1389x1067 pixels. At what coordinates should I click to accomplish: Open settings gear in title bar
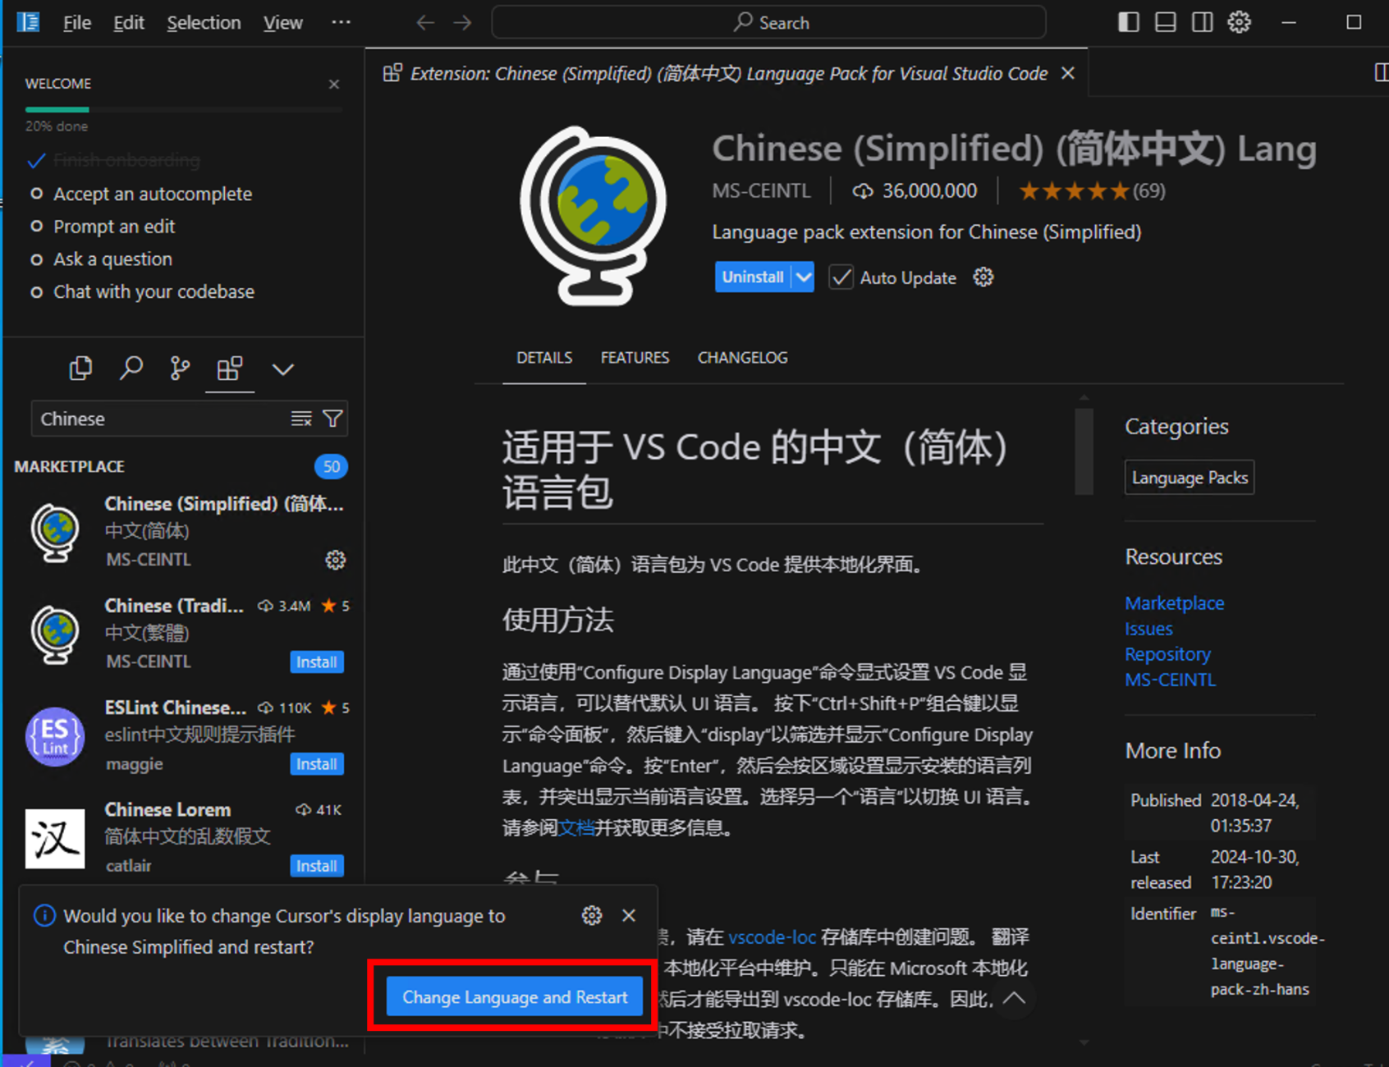point(1240,22)
